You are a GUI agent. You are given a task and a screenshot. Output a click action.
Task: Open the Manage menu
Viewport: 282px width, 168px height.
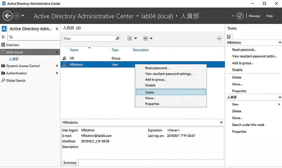pyautogui.click(x=254, y=16)
